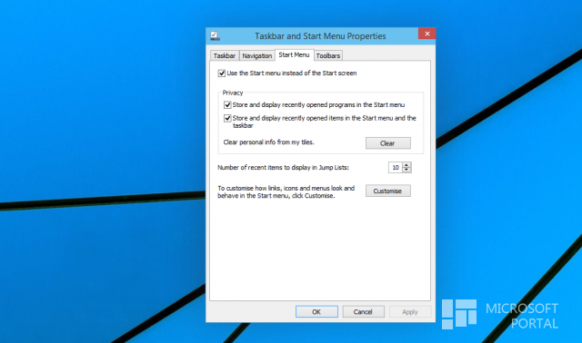Image resolution: width=582 pixels, height=343 pixels.
Task: Uncheck Use the Start menu instead of Start screen
Action: pos(222,73)
